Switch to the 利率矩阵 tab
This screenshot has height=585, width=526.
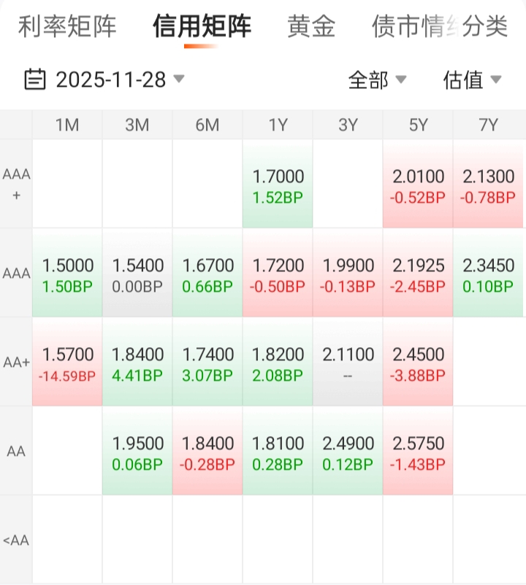coord(67,27)
